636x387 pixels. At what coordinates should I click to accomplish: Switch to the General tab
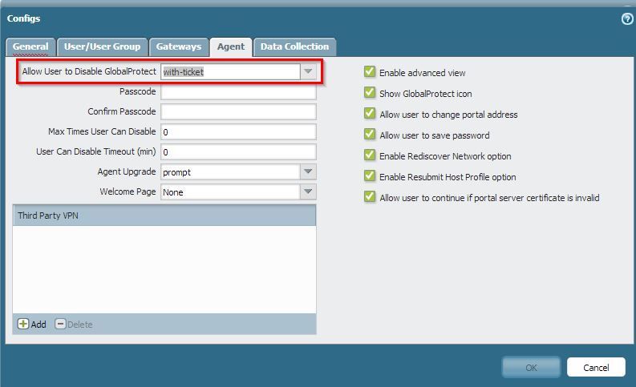30,47
